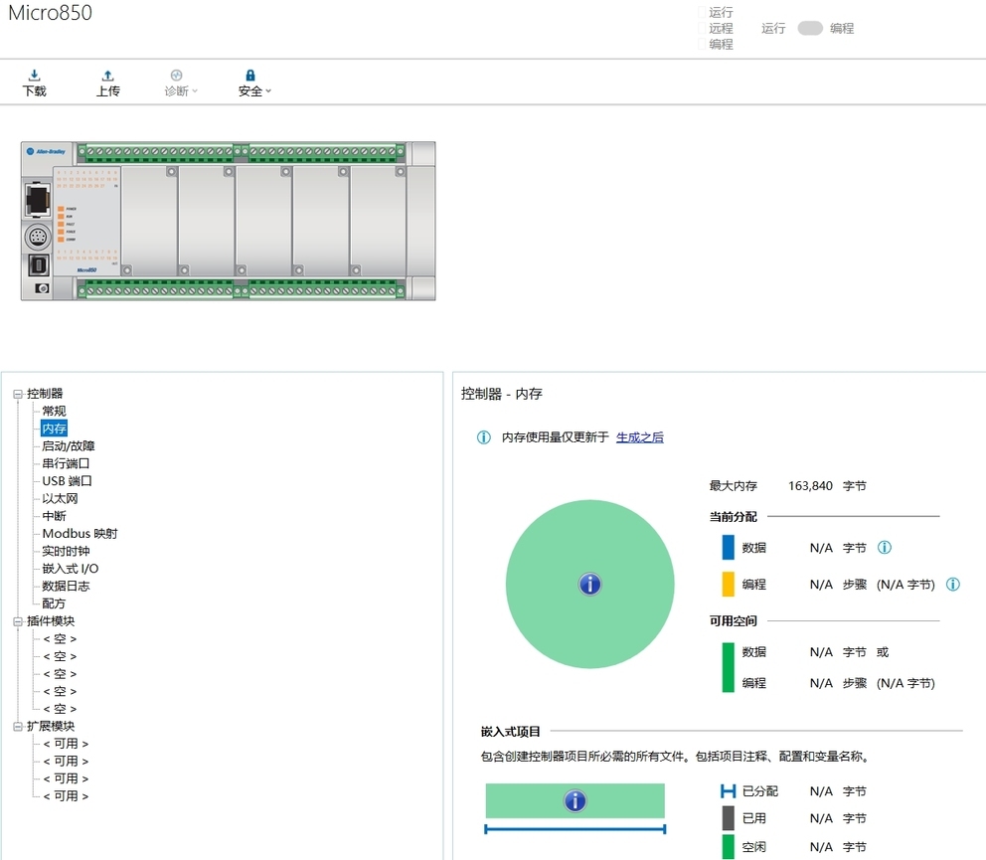Select USB 端口 in the tree
The image size is (986, 860).
click(x=68, y=481)
